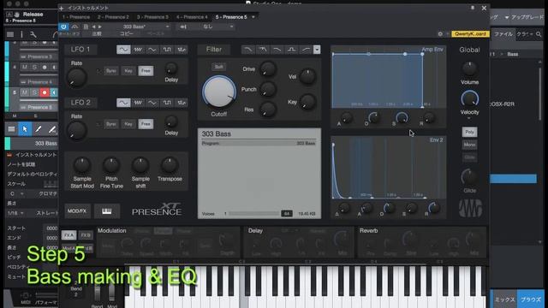Image resolution: width=548 pixels, height=308 pixels.
Task: Load next preset with right arrow
Action: [100, 27]
